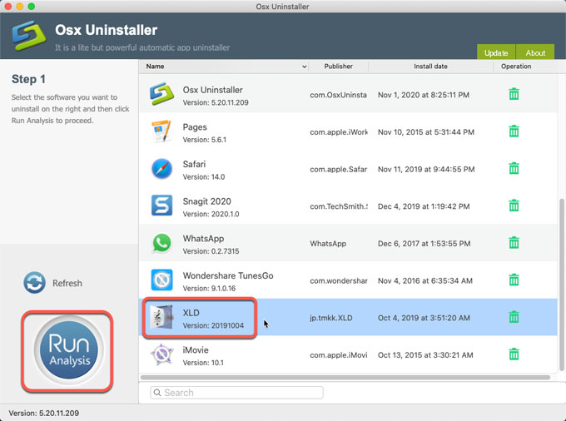Click Version: 9.1.0.16 text
Image resolution: width=566 pixels, height=421 pixels.
(x=209, y=288)
